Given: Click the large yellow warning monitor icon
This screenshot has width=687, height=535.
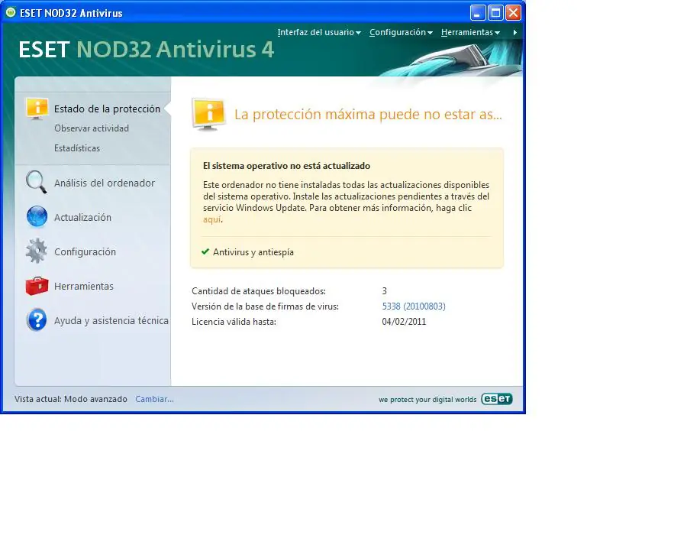Looking at the screenshot, I should coord(209,115).
